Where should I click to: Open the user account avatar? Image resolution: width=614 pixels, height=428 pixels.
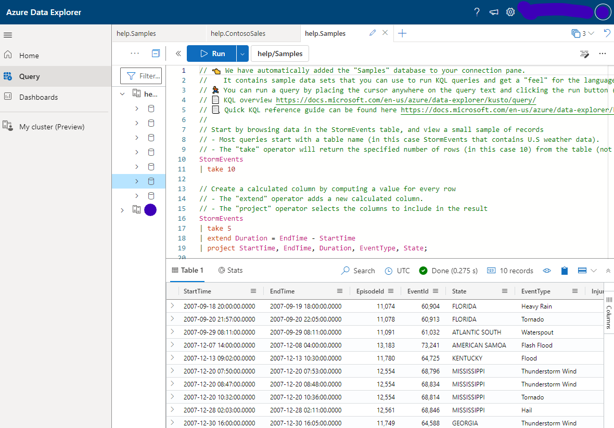point(602,12)
